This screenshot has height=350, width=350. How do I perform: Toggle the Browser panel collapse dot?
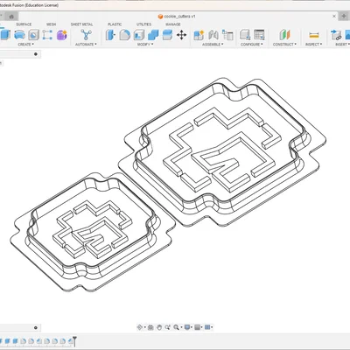coord(36,54)
